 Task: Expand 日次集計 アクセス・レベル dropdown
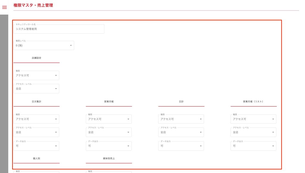point(36,132)
